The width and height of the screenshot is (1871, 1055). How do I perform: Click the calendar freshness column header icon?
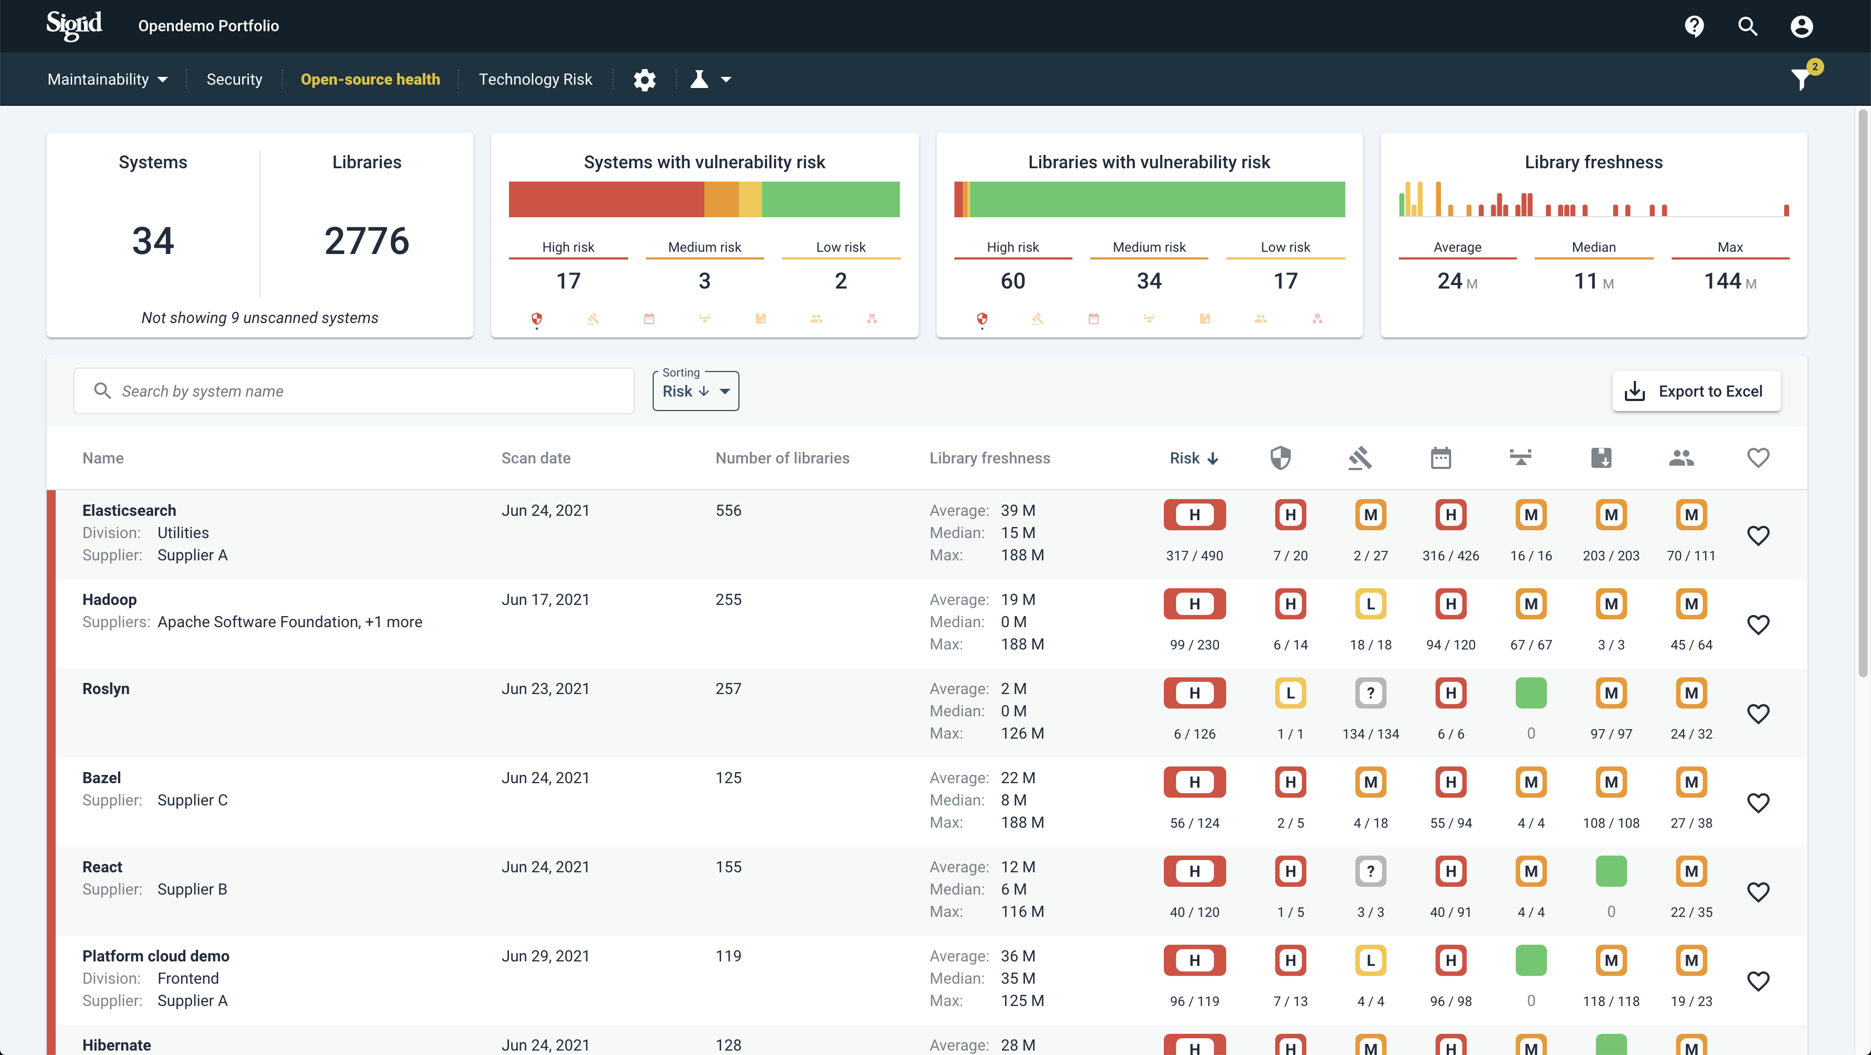1441,458
